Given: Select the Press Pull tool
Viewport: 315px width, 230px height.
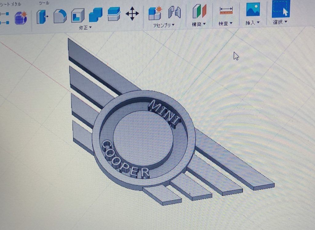Looking at the screenshot, I should (42, 17).
